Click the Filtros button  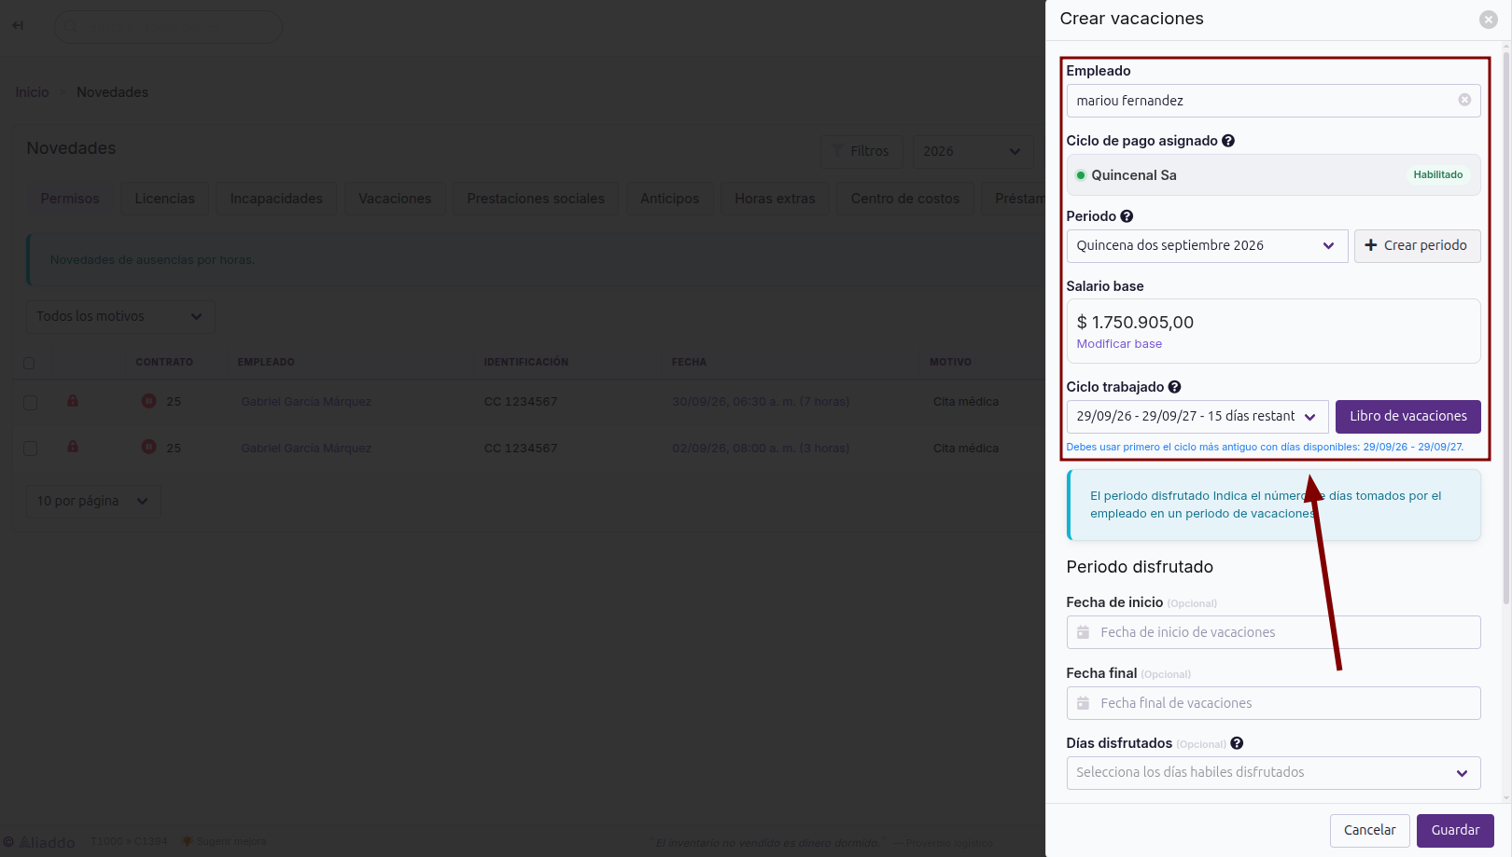pyautogui.click(x=861, y=151)
